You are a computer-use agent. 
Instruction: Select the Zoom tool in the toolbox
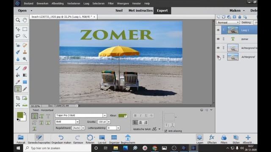point(18,20)
